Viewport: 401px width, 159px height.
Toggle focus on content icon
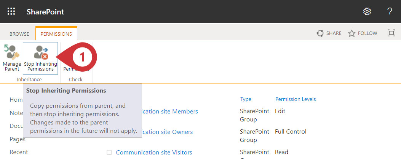(x=391, y=33)
